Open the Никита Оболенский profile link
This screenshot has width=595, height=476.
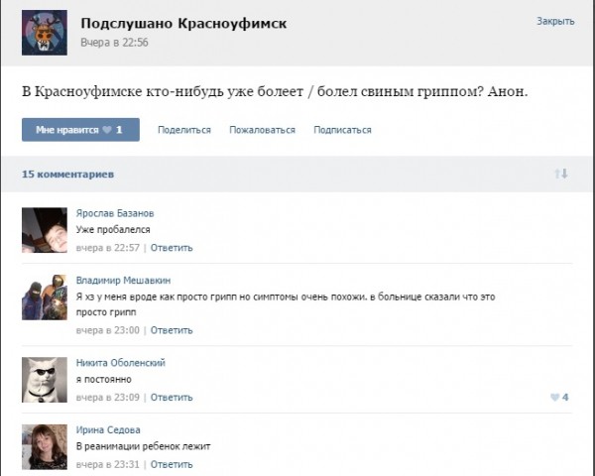(x=121, y=363)
